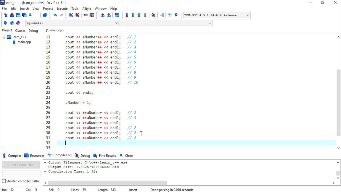Open the empty members dropdown beside (globals)
Viewport: 341px width, 192px height.
pos(165,23)
